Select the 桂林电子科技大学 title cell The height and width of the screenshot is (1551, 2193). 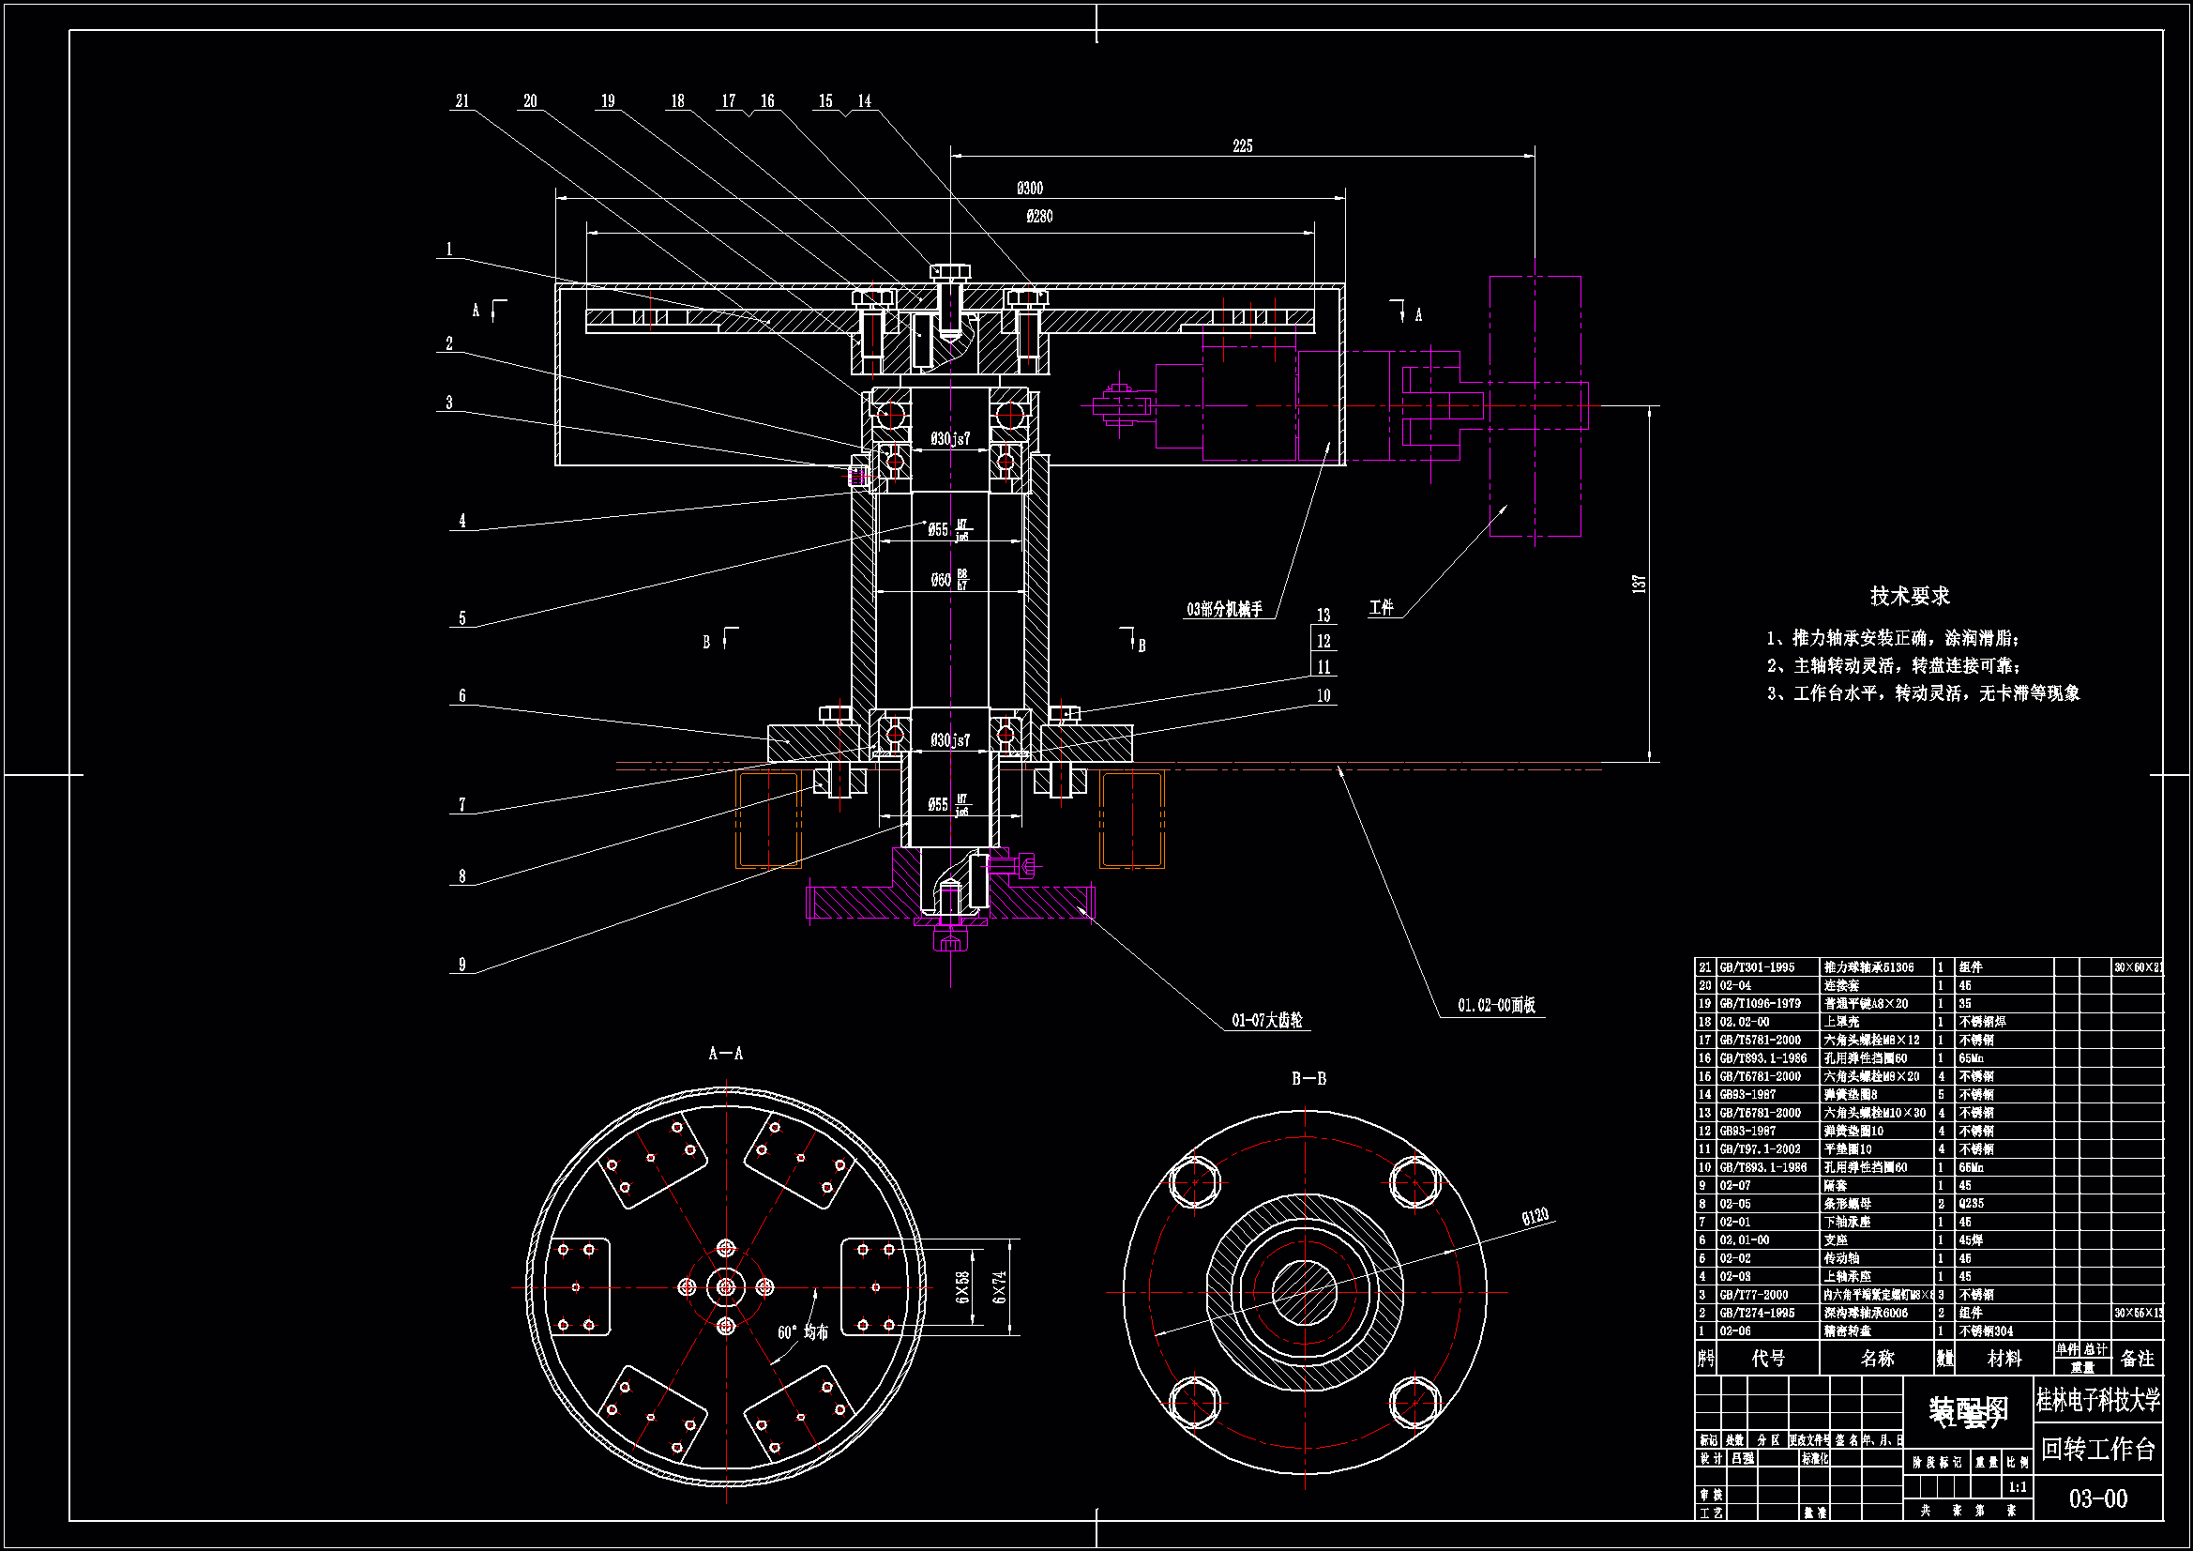(2097, 1401)
